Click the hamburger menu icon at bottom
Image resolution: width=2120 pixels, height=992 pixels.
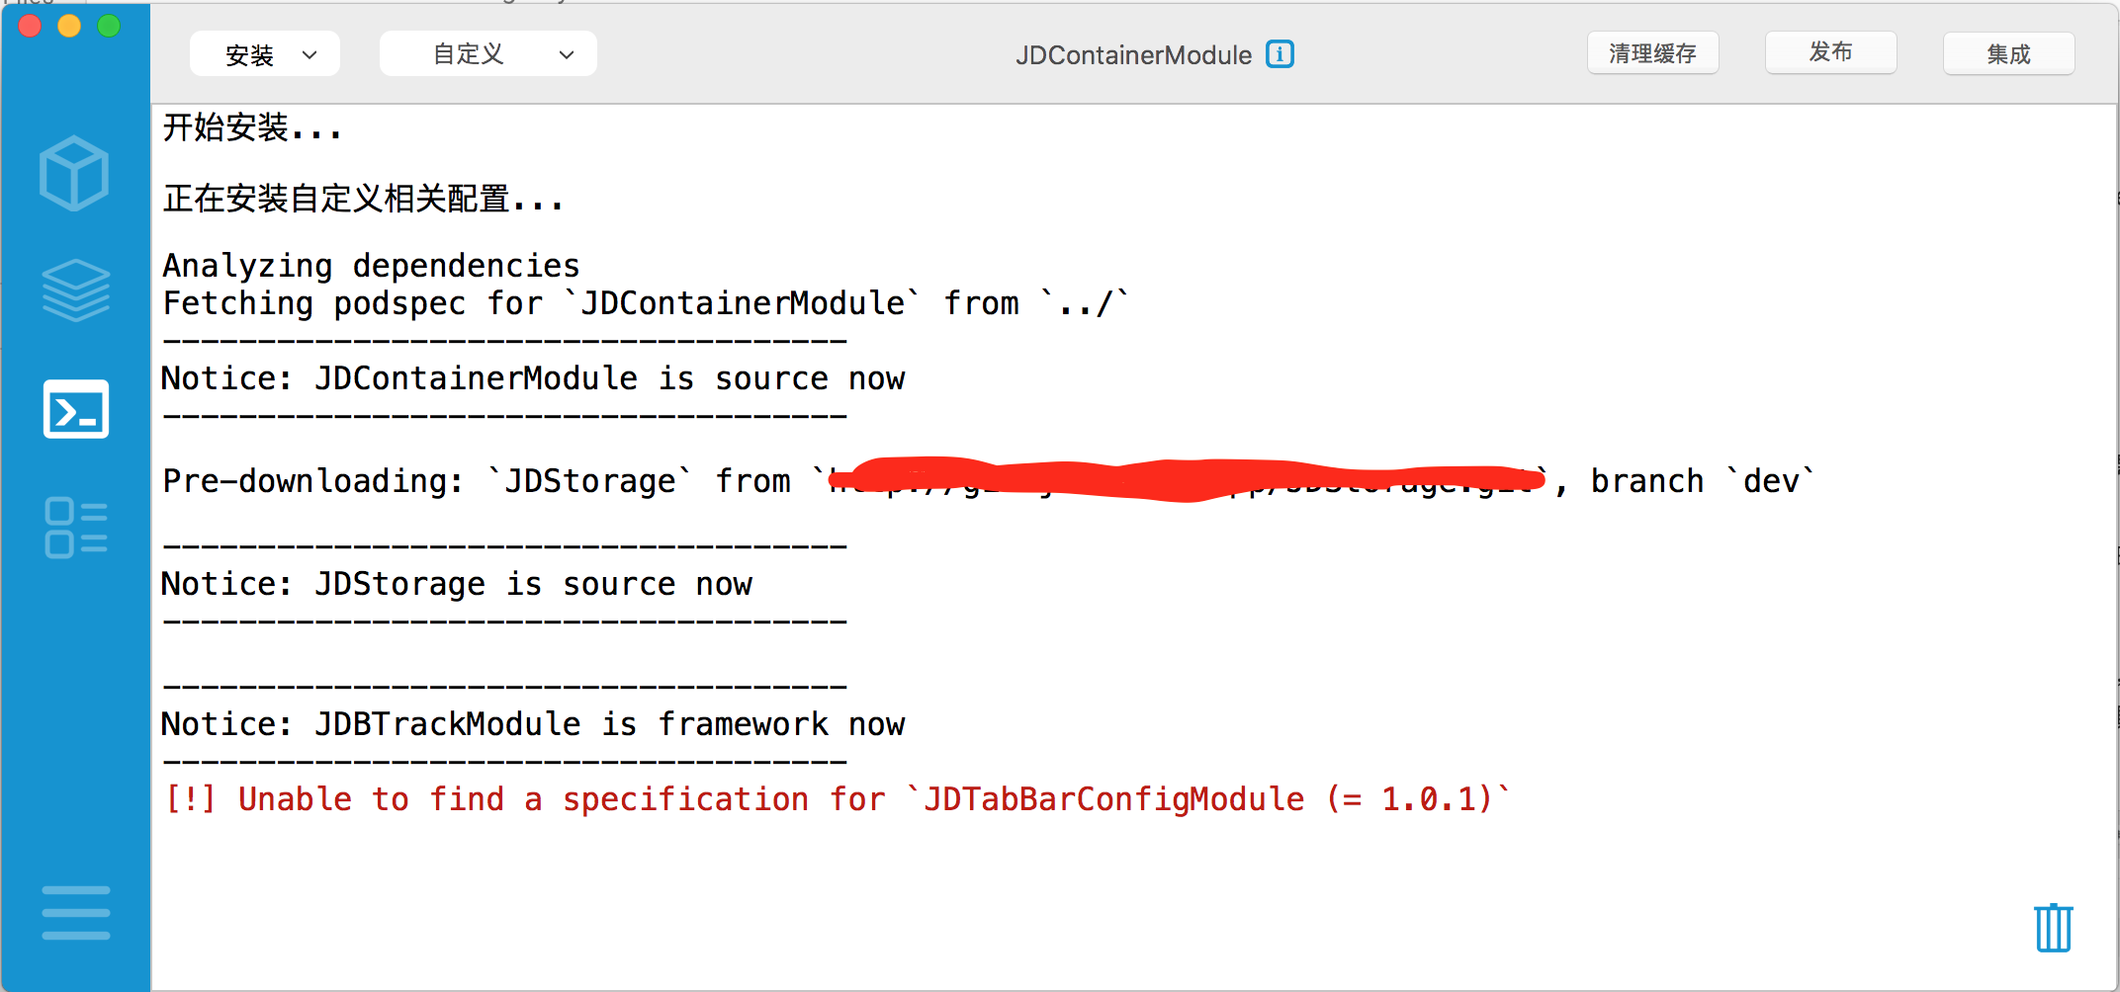tap(76, 912)
